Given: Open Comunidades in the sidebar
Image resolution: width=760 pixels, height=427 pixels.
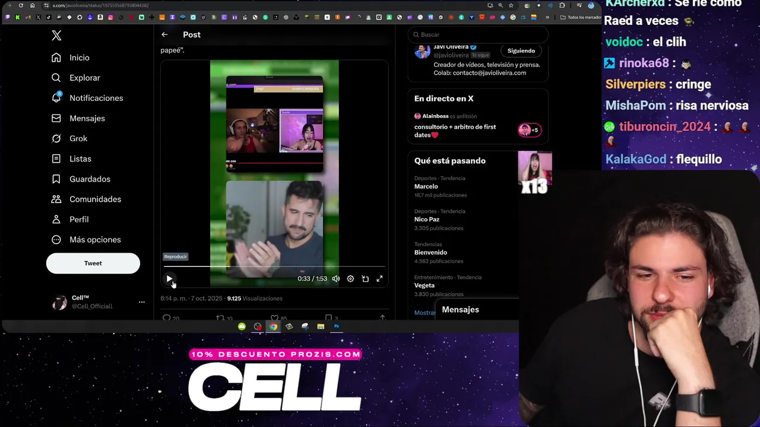Looking at the screenshot, I should pyautogui.click(x=86, y=199).
